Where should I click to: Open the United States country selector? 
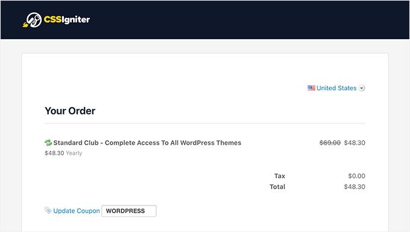(336, 88)
